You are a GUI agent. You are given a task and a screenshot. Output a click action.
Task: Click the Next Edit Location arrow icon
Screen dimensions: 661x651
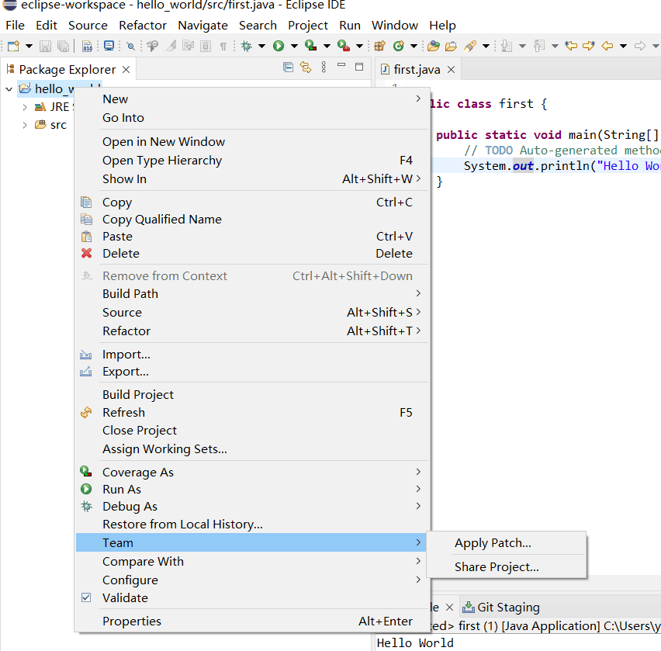coord(589,46)
